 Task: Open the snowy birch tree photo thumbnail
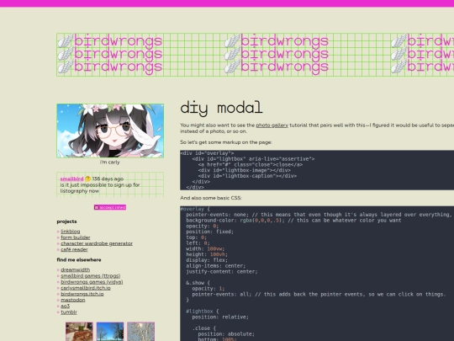[x=140, y=332]
